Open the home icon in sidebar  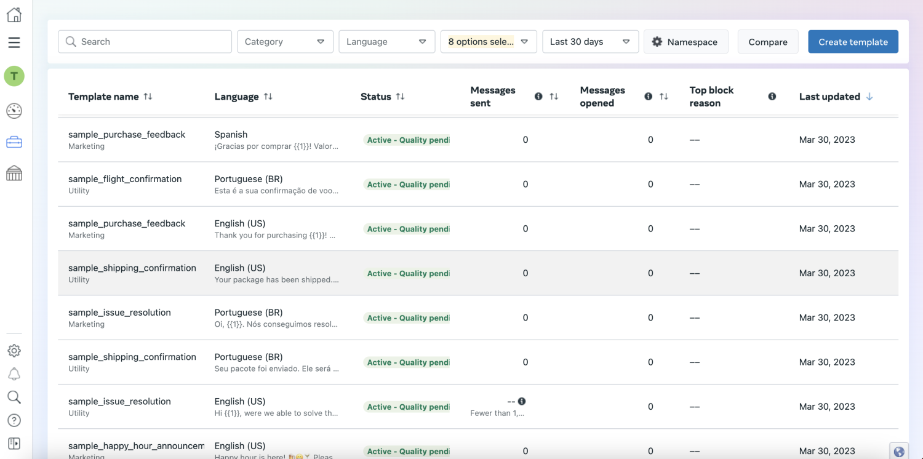coord(14,15)
